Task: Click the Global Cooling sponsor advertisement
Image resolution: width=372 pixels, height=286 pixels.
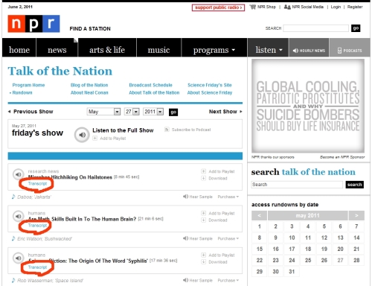Action: [308, 106]
